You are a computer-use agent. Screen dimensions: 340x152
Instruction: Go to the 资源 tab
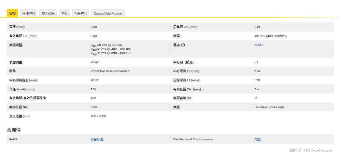tap(64, 13)
